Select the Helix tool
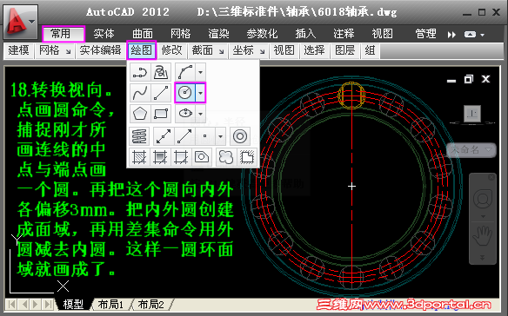The width and height of the screenshot is (508, 316). pyautogui.click(x=139, y=136)
